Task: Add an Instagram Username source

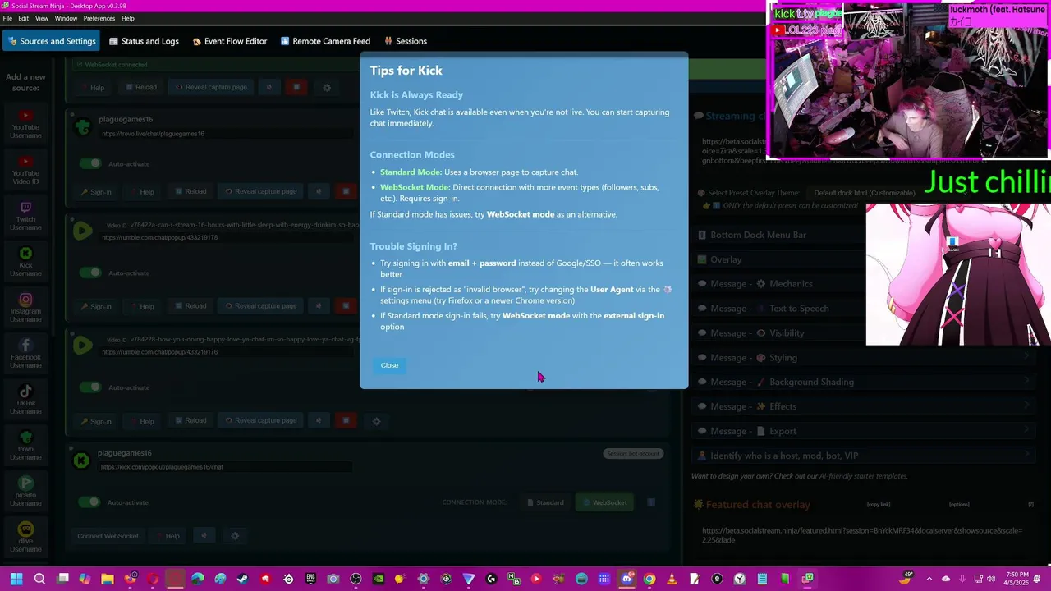Action: click(25, 309)
